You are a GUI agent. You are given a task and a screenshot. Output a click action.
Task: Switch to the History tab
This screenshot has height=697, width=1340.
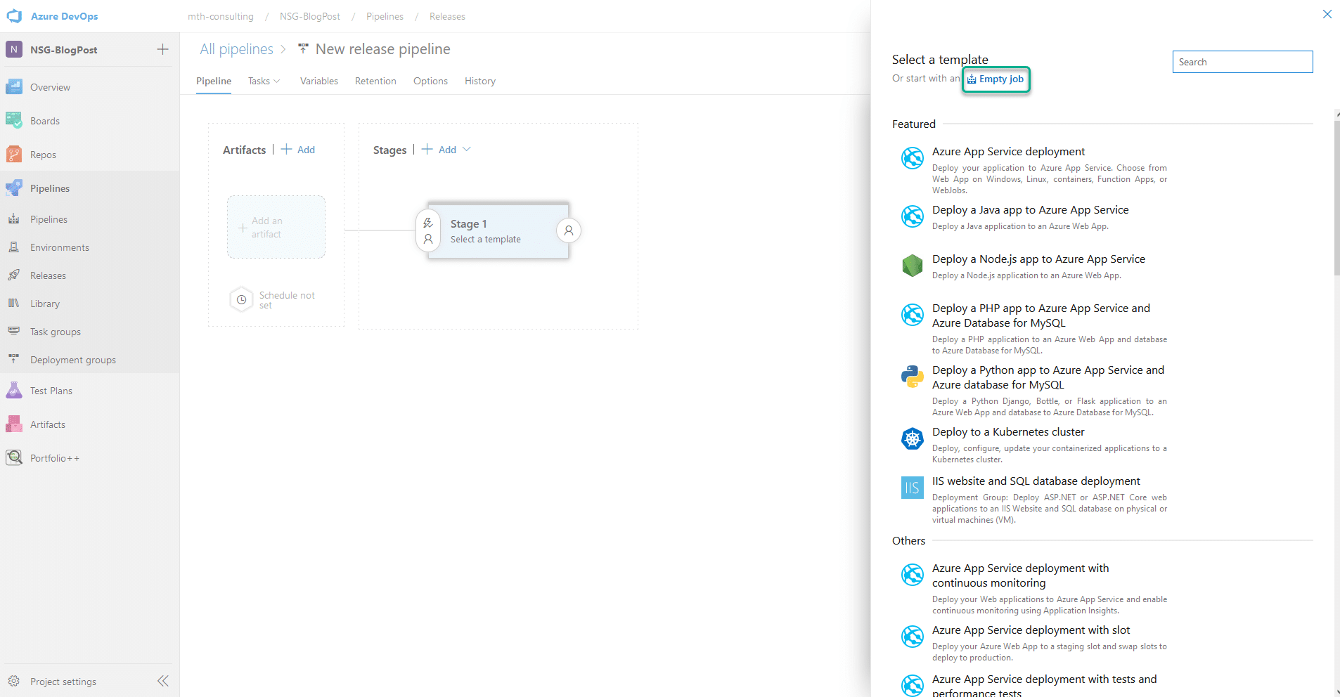(480, 82)
